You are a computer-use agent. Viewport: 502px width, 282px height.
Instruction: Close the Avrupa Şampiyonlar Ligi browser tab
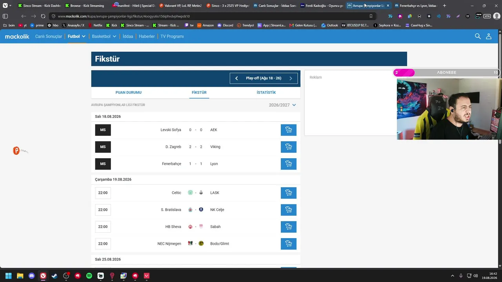pyautogui.click(x=388, y=5)
